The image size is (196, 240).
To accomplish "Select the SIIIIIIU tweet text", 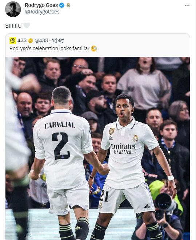I will point(13,26).
